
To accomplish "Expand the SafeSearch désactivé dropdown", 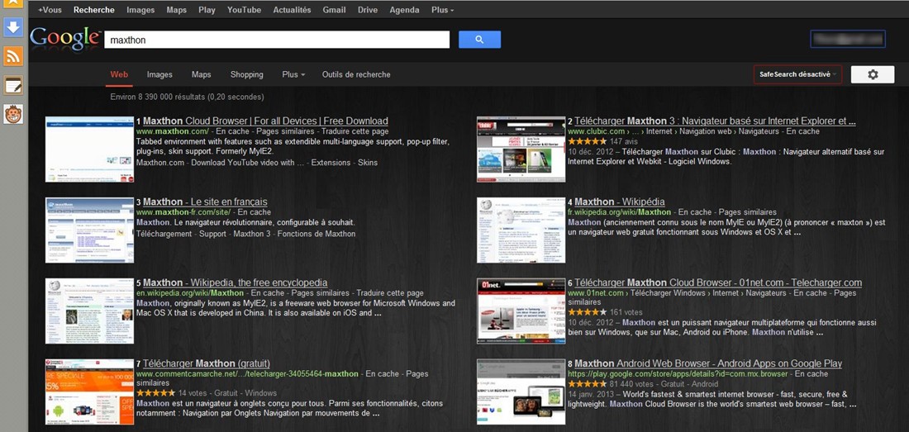I will pyautogui.click(x=797, y=74).
